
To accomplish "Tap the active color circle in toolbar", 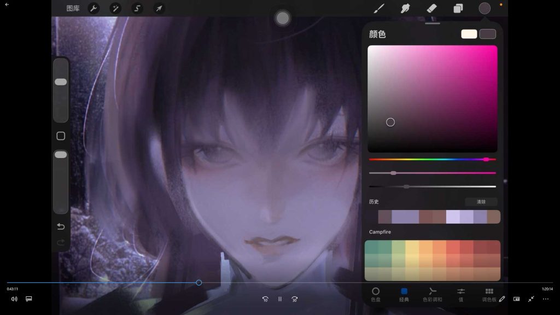I will point(485,8).
